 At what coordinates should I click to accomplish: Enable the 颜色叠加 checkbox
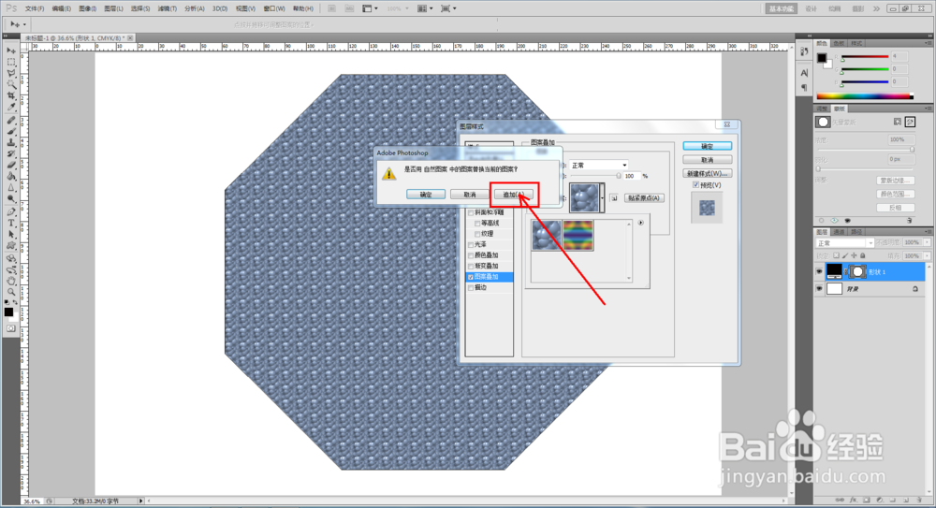coord(471,255)
